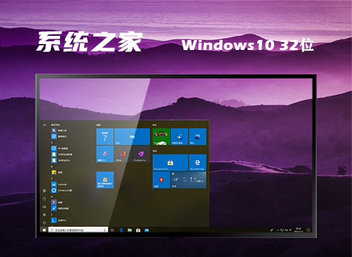Click the user account avatar in Start rail
The height and width of the screenshot is (257, 352).
click(x=44, y=191)
